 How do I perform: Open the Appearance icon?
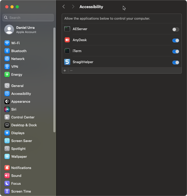coord(7,101)
